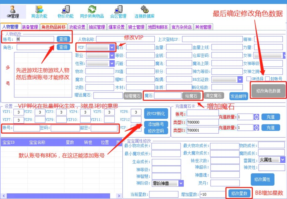Open the 爆率设置 tab
Viewport: 287px width, 199px height.
[117, 27]
